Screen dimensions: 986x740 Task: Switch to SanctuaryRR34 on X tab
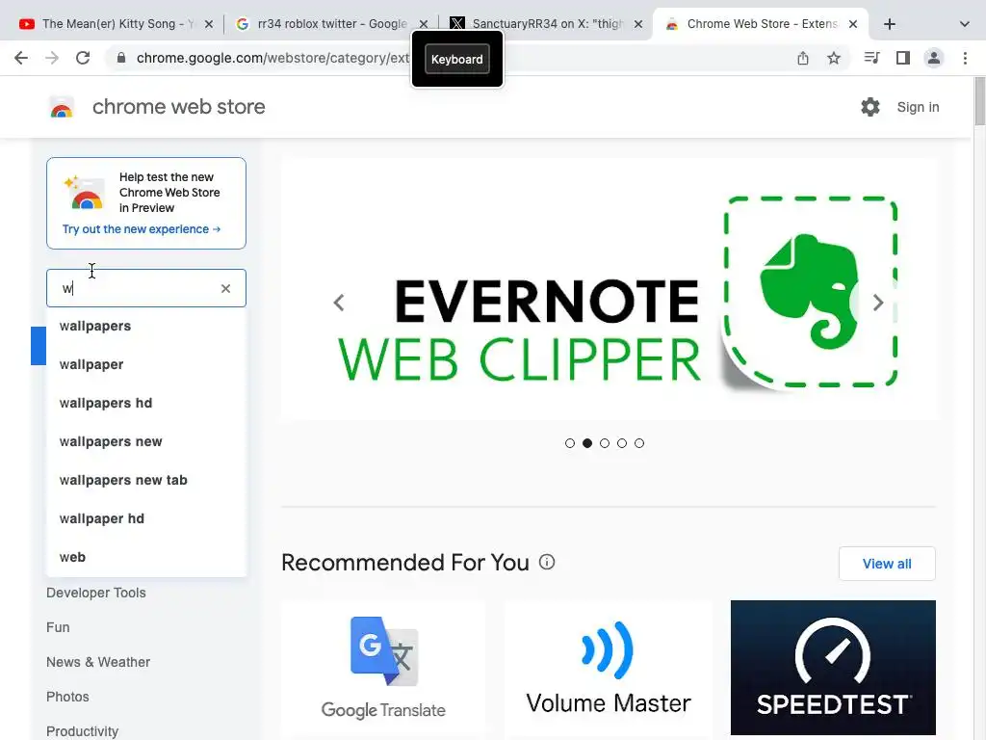(546, 24)
